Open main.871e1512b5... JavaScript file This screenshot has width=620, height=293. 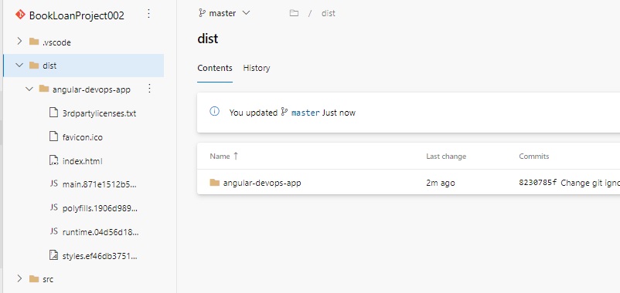click(x=100, y=184)
